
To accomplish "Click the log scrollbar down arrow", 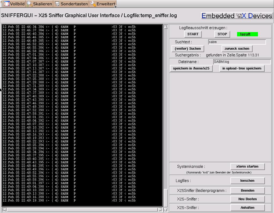I will point(165,209).
